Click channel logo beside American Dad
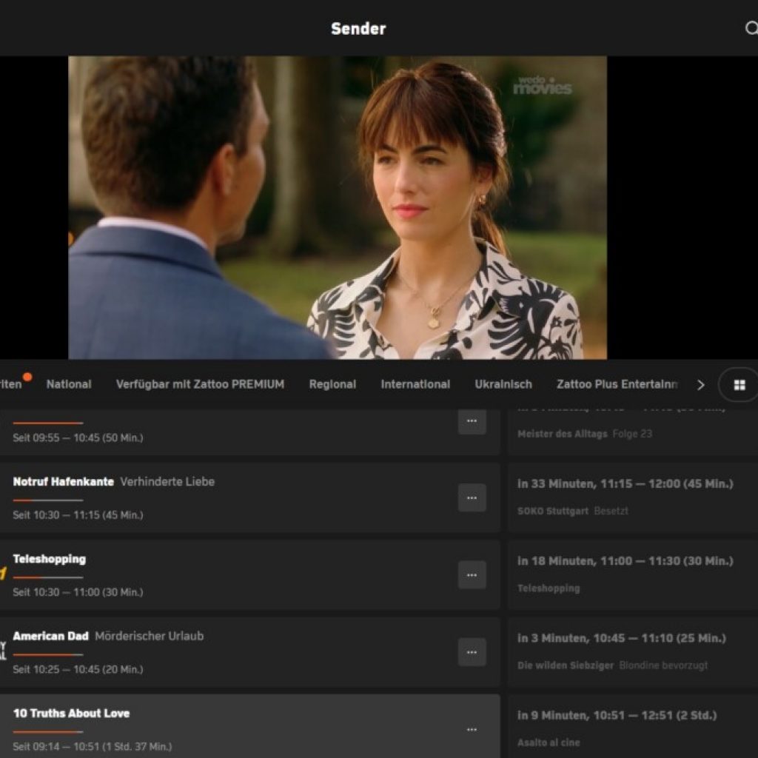This screenshot has width=758, height=758. tap(3, 651)
